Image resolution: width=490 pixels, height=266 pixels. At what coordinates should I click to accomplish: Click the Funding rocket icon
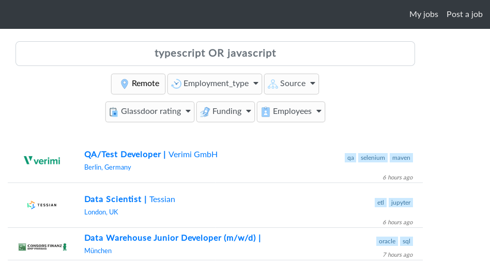coord(205,112)
